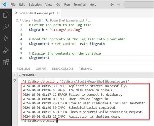
Task: Click line number 8 in the gutter
Action: 21,58
